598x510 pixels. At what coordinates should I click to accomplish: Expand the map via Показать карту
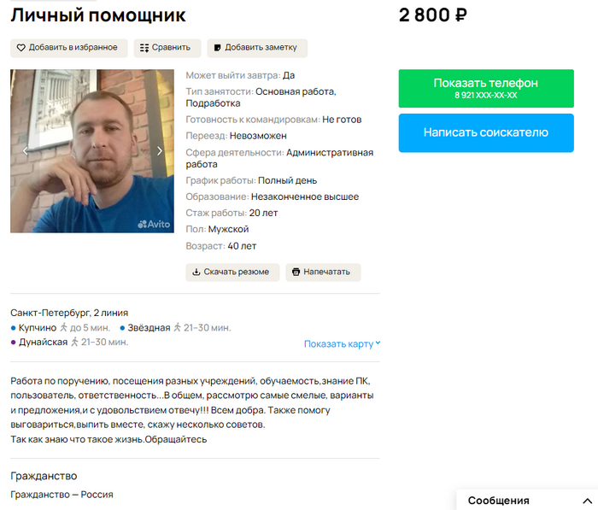[338, 344]
